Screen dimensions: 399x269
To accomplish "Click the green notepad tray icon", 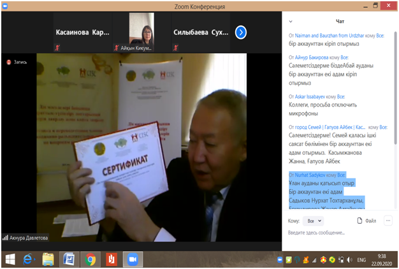I will pos(288,260).
